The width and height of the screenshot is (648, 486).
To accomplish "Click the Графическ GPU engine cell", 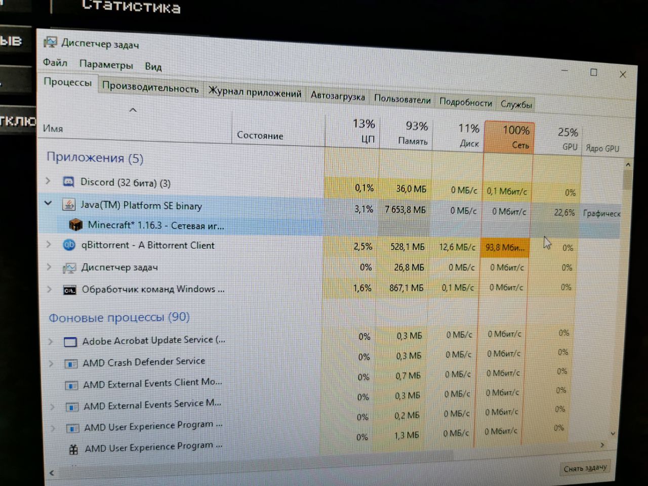I will coord(601,214).
